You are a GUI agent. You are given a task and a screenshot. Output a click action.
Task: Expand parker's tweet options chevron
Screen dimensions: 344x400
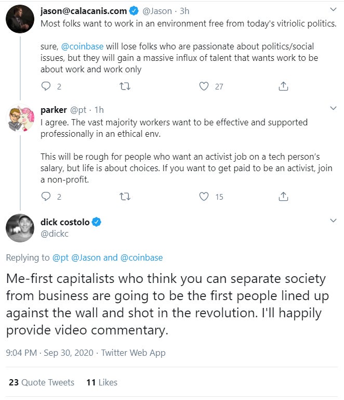pos(333,109)
